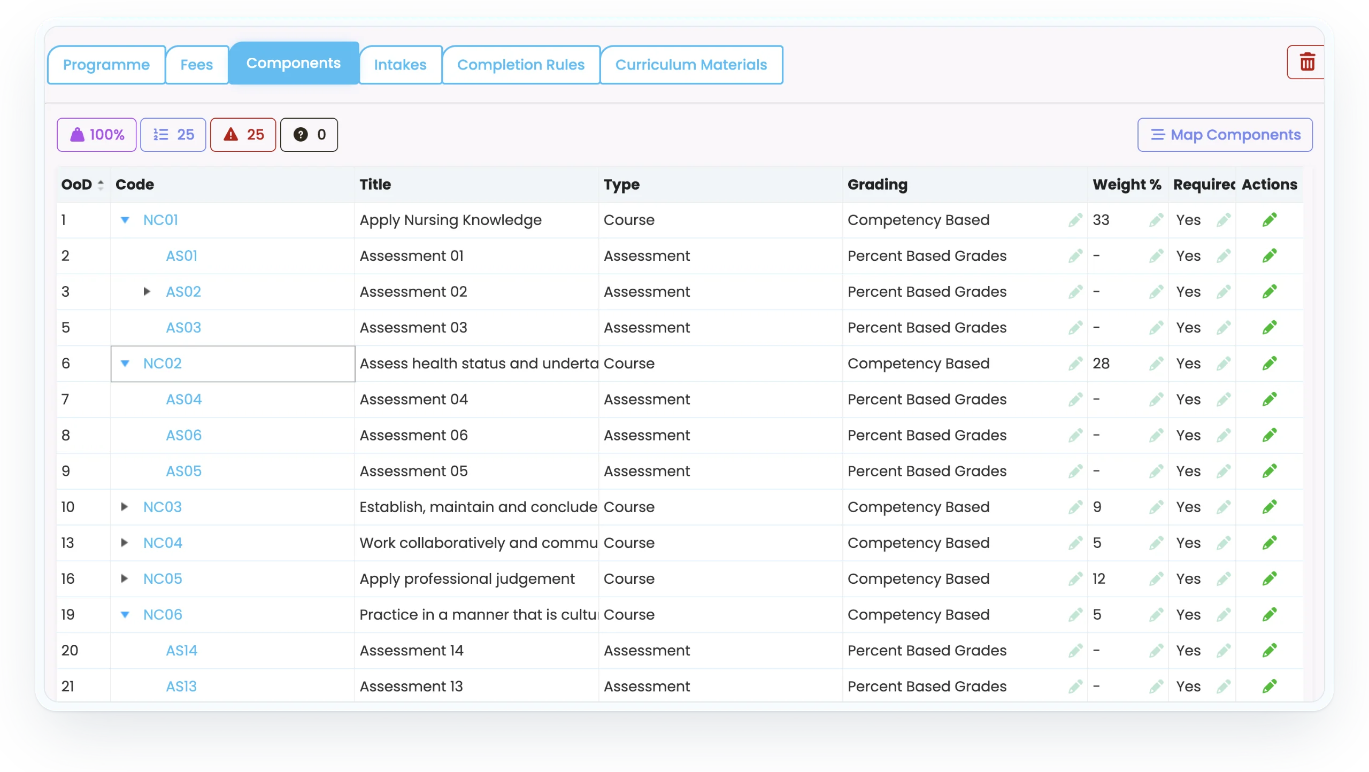Expand the NC04 tree row

coord(125,543)
